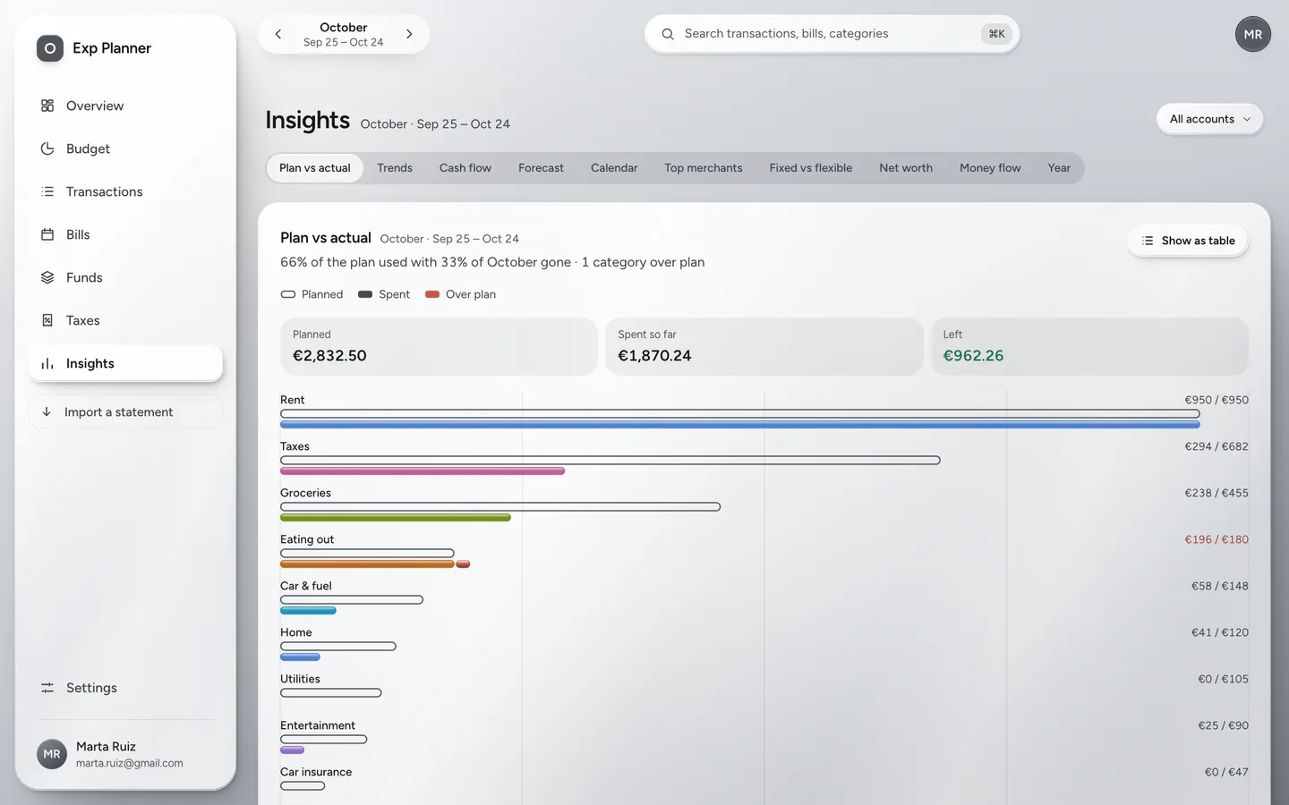Open Transactions from the sidebar
The height and width of the screenshot is (805, 1289).
click(x=125, y=191)
